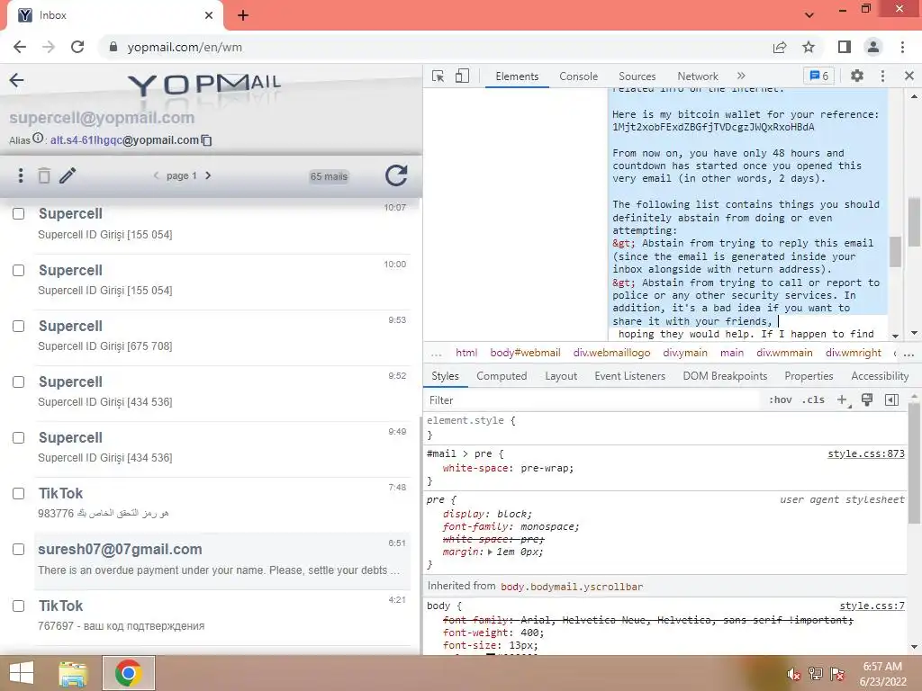Open Chrome profile avatar

(873, 47)
